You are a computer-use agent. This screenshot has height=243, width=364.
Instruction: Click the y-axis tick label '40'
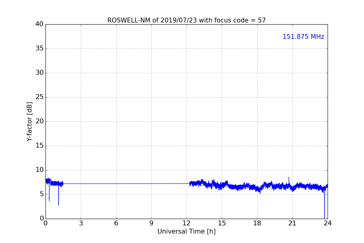[x=39, y=24]
